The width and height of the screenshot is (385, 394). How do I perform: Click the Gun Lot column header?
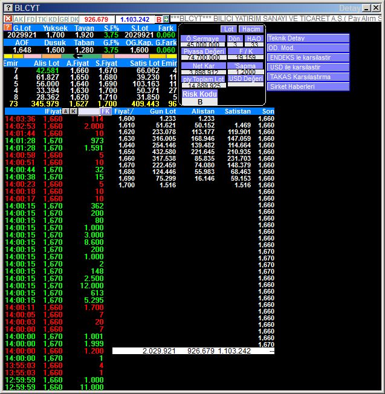[x=163, y=111]
